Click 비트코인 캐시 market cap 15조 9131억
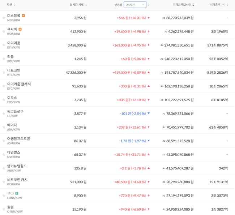This screenshot has height=215, width=235. tap(218, 182)
